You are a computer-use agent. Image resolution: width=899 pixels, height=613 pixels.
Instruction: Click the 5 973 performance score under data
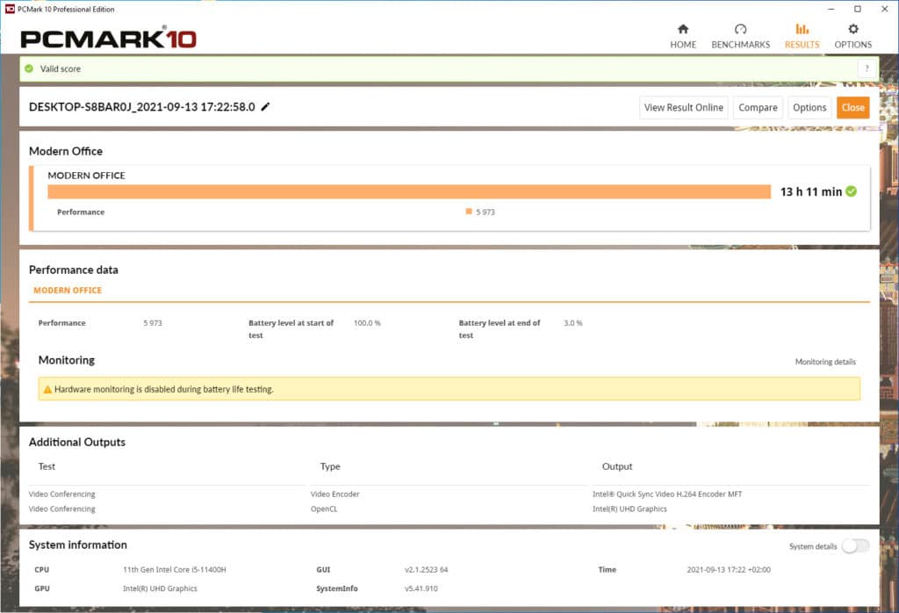153,323
